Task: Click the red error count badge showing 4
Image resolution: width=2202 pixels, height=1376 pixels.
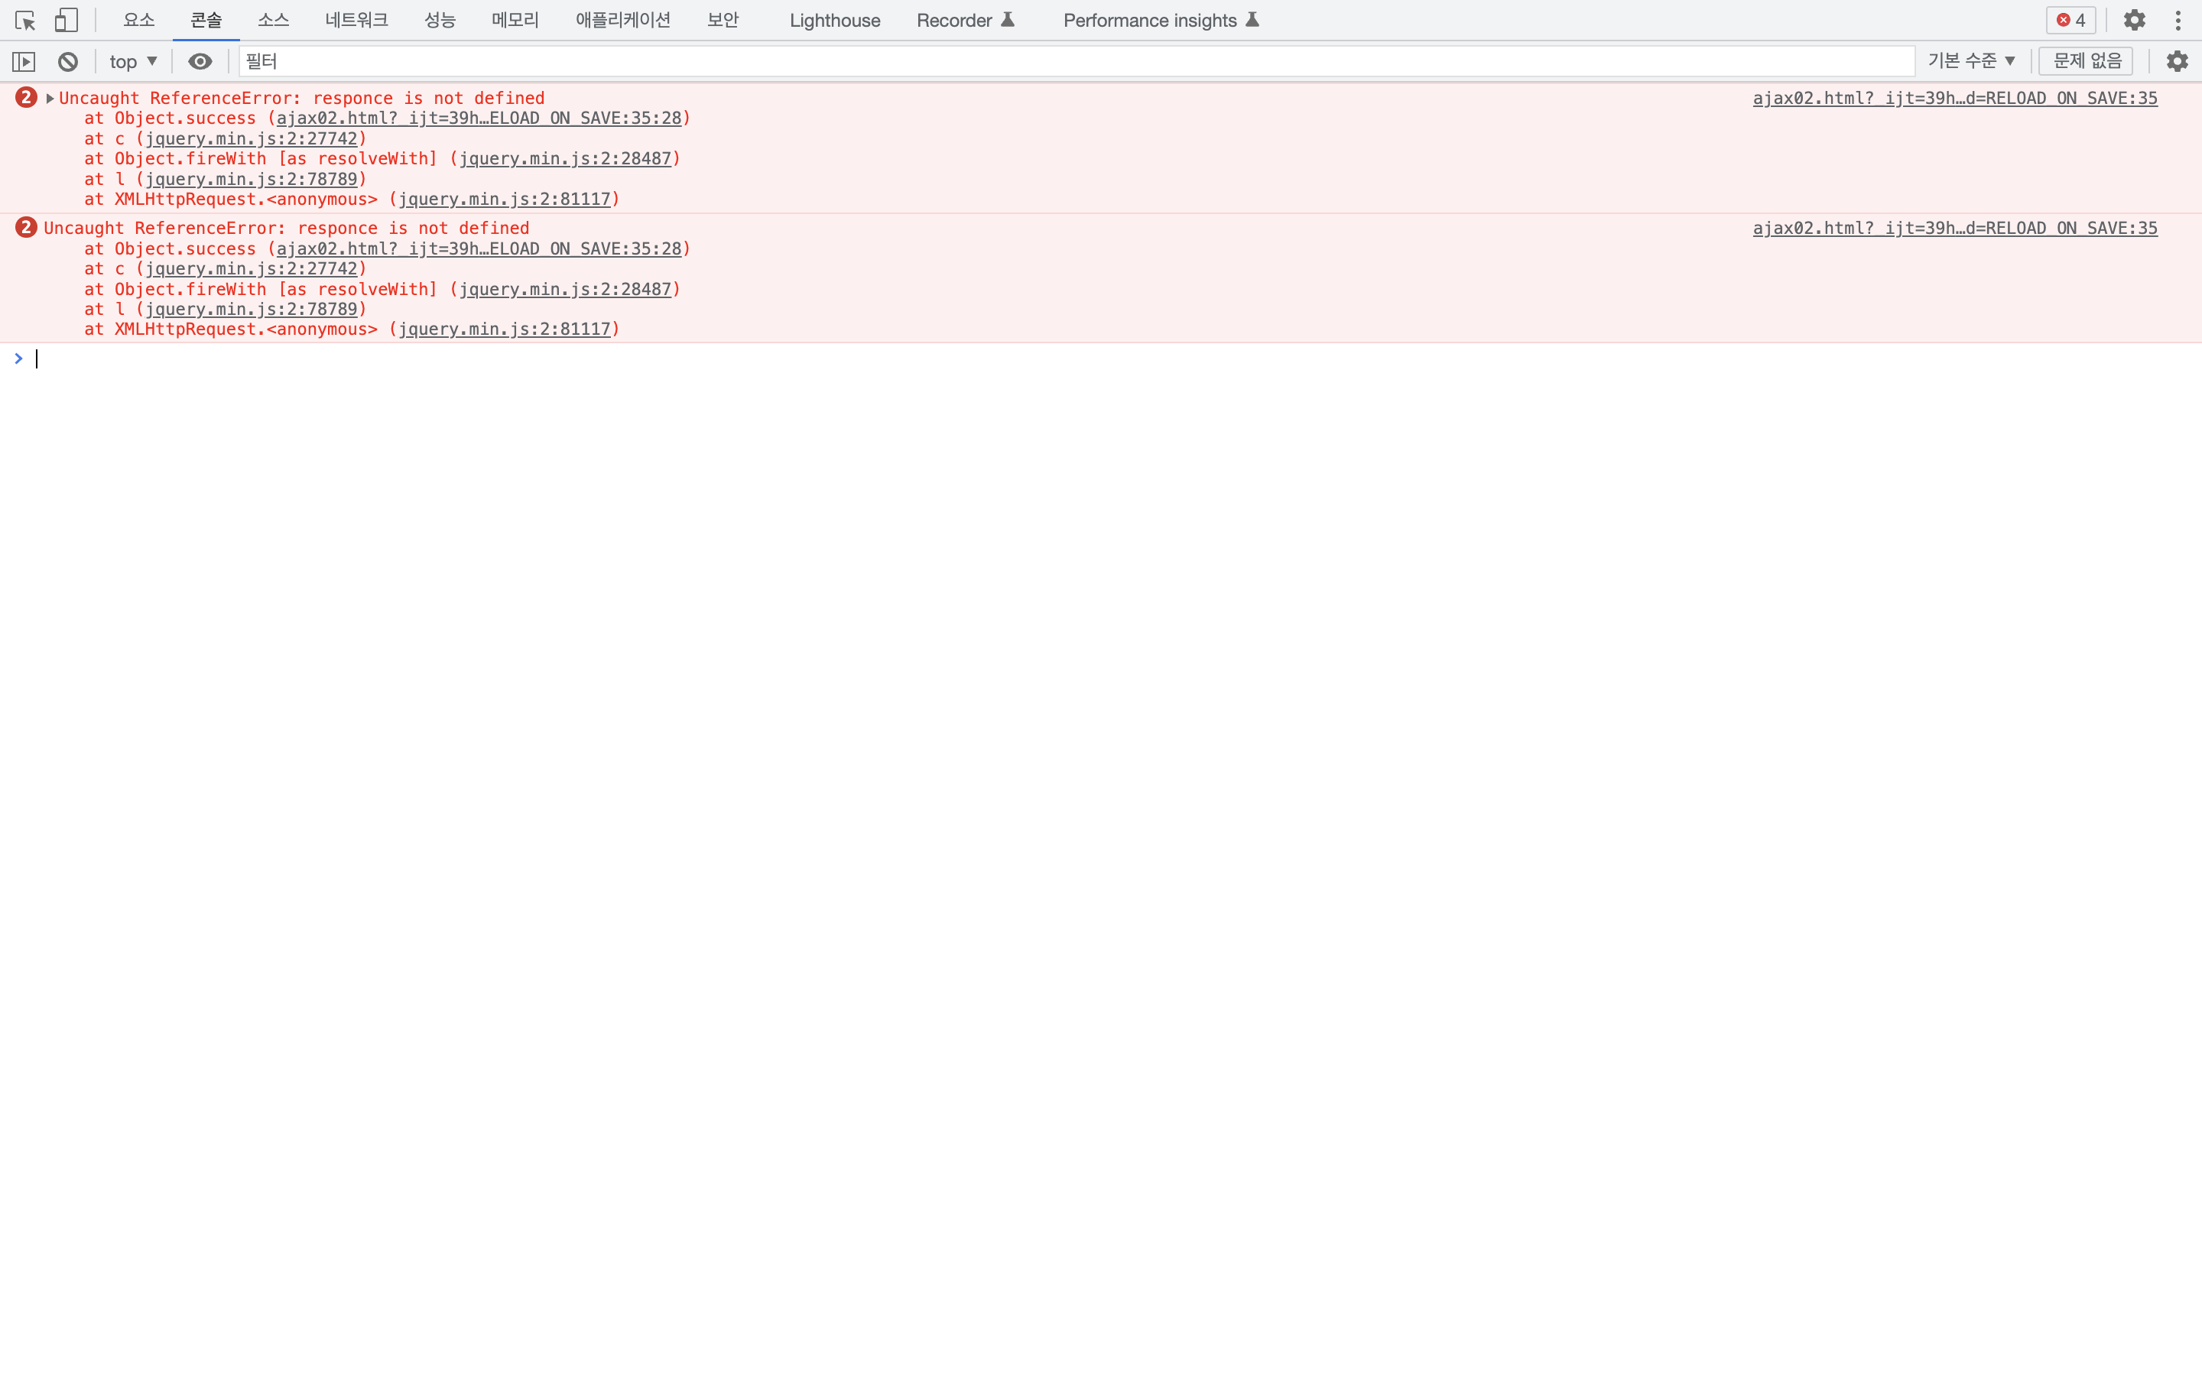Action: click(x=2071, y=20)
